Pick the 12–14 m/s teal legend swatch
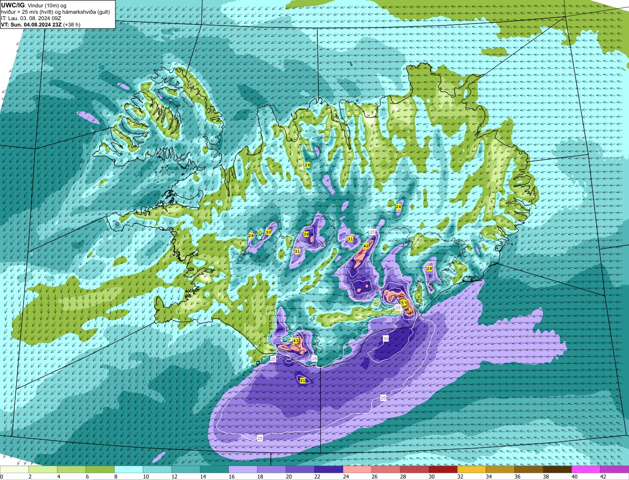 [x=186, y=470]
